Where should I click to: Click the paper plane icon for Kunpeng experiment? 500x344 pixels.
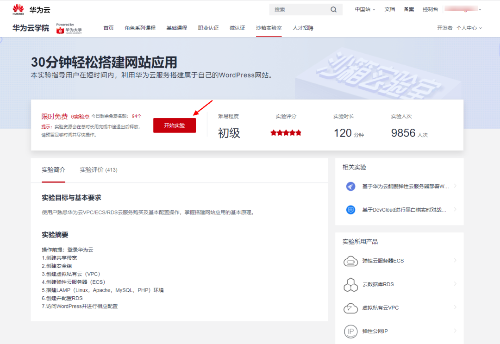pyautogui.click(x=351, y=186)
